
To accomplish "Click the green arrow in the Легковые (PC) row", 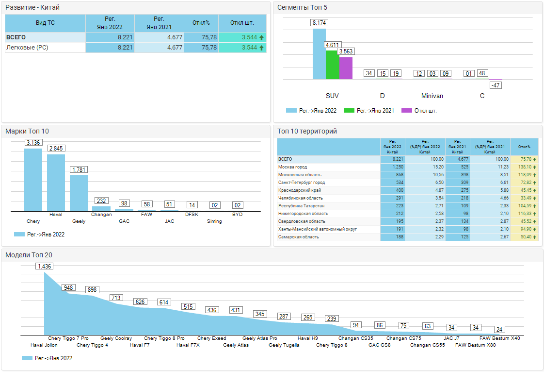I will 262,48.
